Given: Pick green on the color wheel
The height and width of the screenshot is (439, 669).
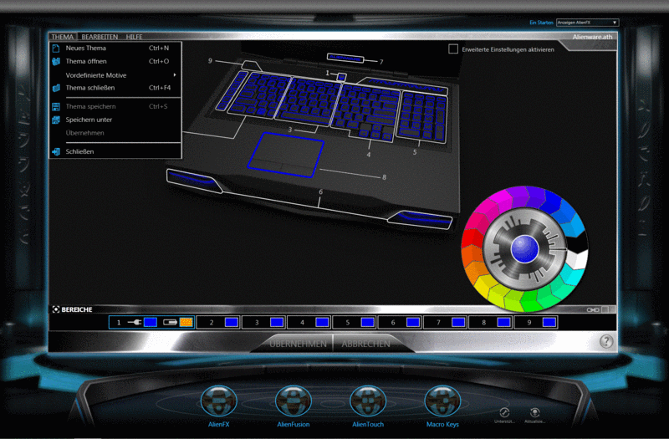Looking at the screenshot, I should tap(530, 301).
